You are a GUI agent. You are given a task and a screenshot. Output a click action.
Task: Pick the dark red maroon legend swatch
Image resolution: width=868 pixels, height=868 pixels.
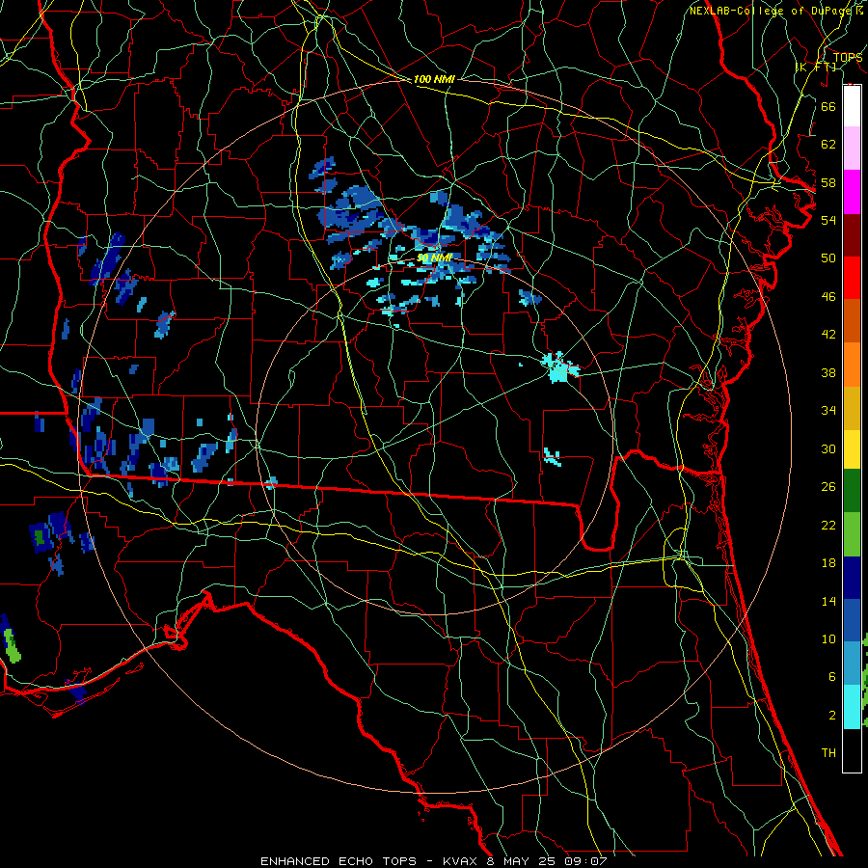(x=852, y=235)
